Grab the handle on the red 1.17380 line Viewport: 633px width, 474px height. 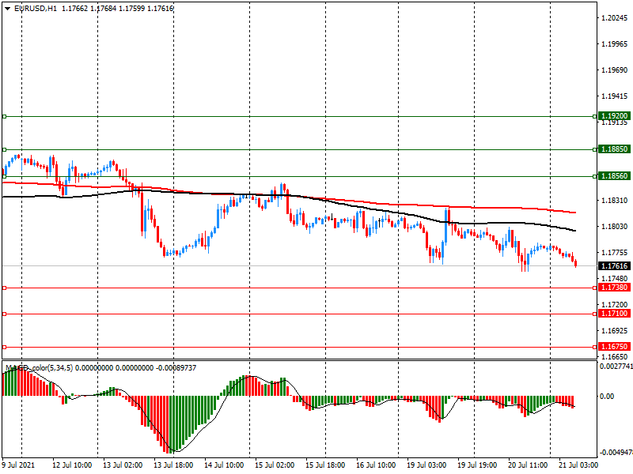pos(4,288)
